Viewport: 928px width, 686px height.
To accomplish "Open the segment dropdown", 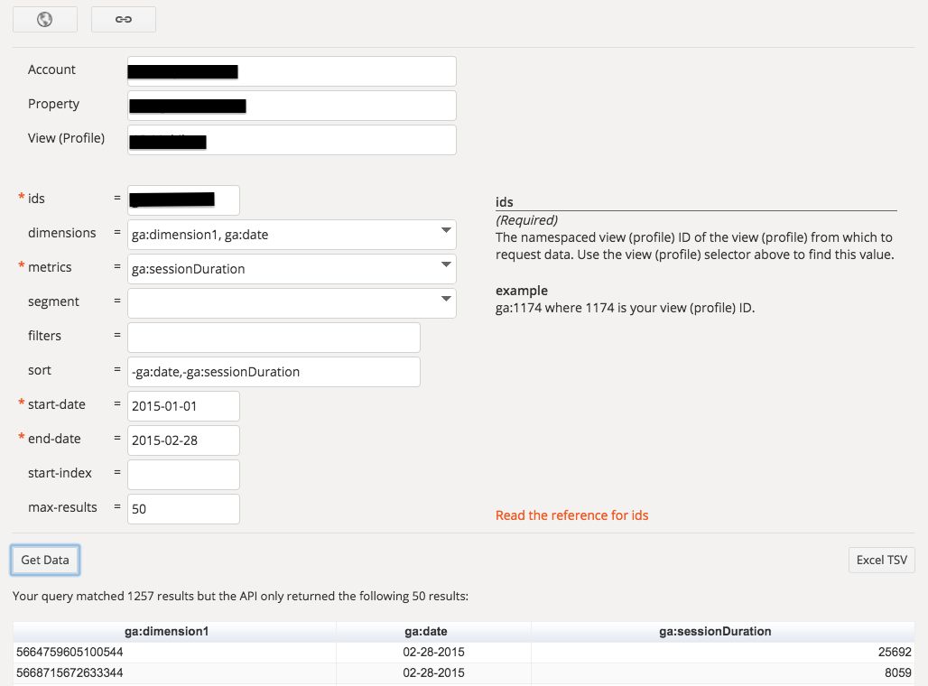I will [x=291, y=302].
